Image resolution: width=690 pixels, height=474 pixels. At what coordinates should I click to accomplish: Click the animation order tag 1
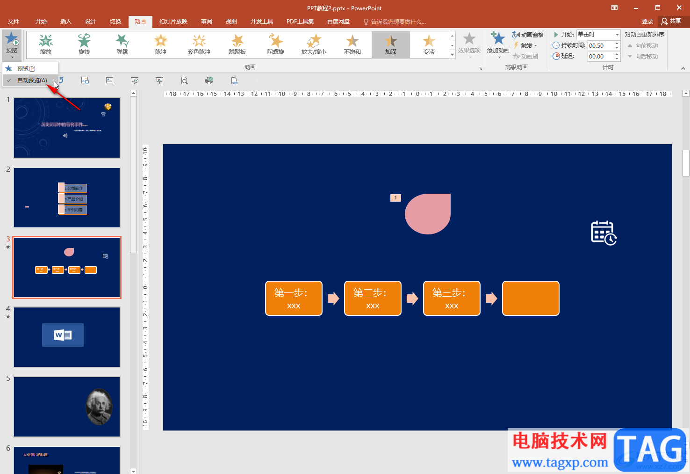click(x=395, y=198)
